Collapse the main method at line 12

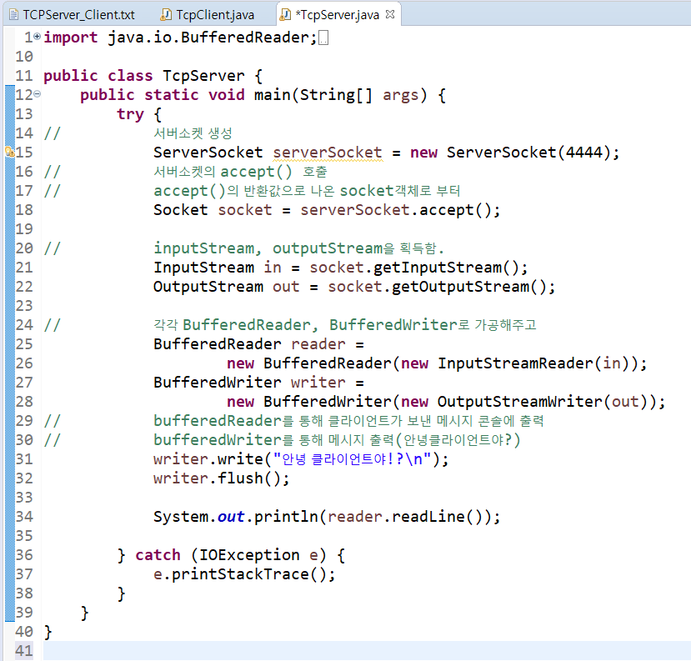[x=38, y=94]
